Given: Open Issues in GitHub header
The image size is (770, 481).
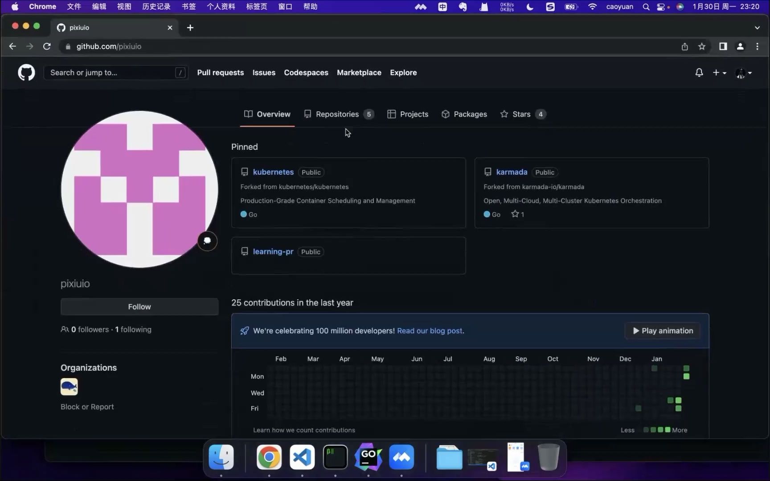Looking at the screenshot, I should (x=264, y=73).
